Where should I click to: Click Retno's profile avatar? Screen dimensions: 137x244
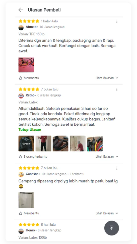pos(21,96)
